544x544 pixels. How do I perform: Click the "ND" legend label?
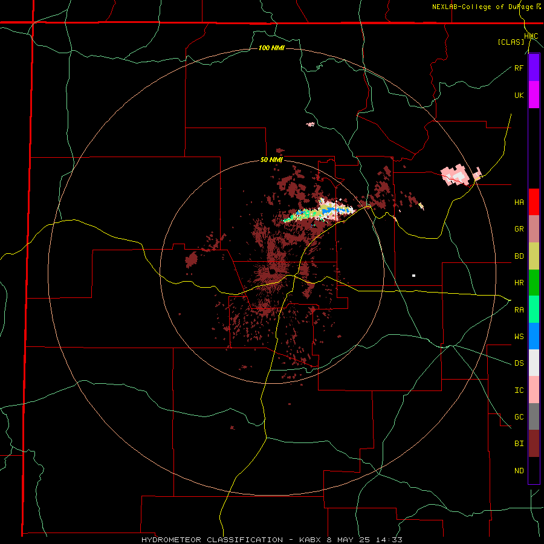(519, 471)
